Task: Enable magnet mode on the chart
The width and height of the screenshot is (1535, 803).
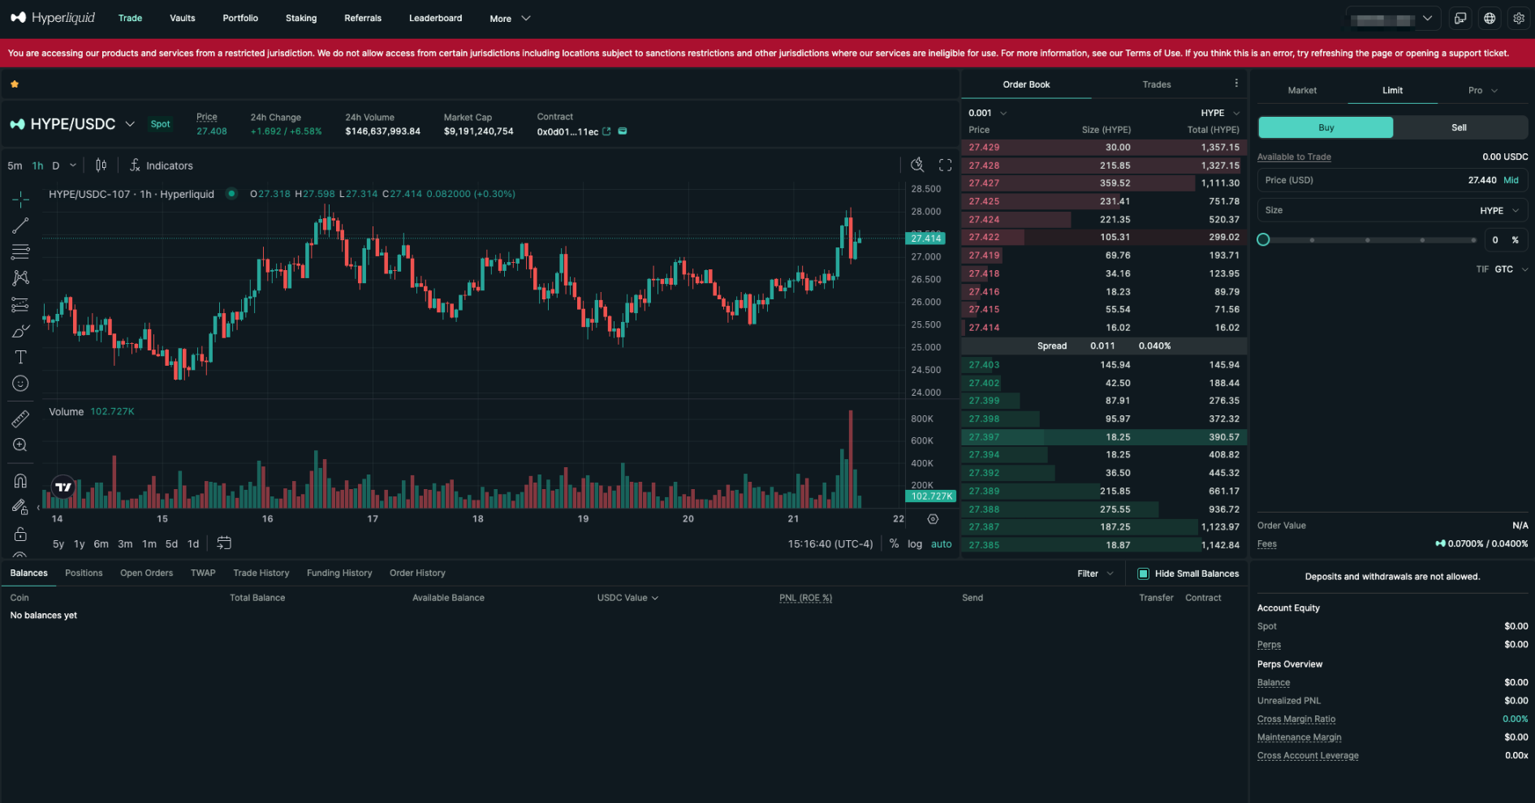Action: click(20, 480)
